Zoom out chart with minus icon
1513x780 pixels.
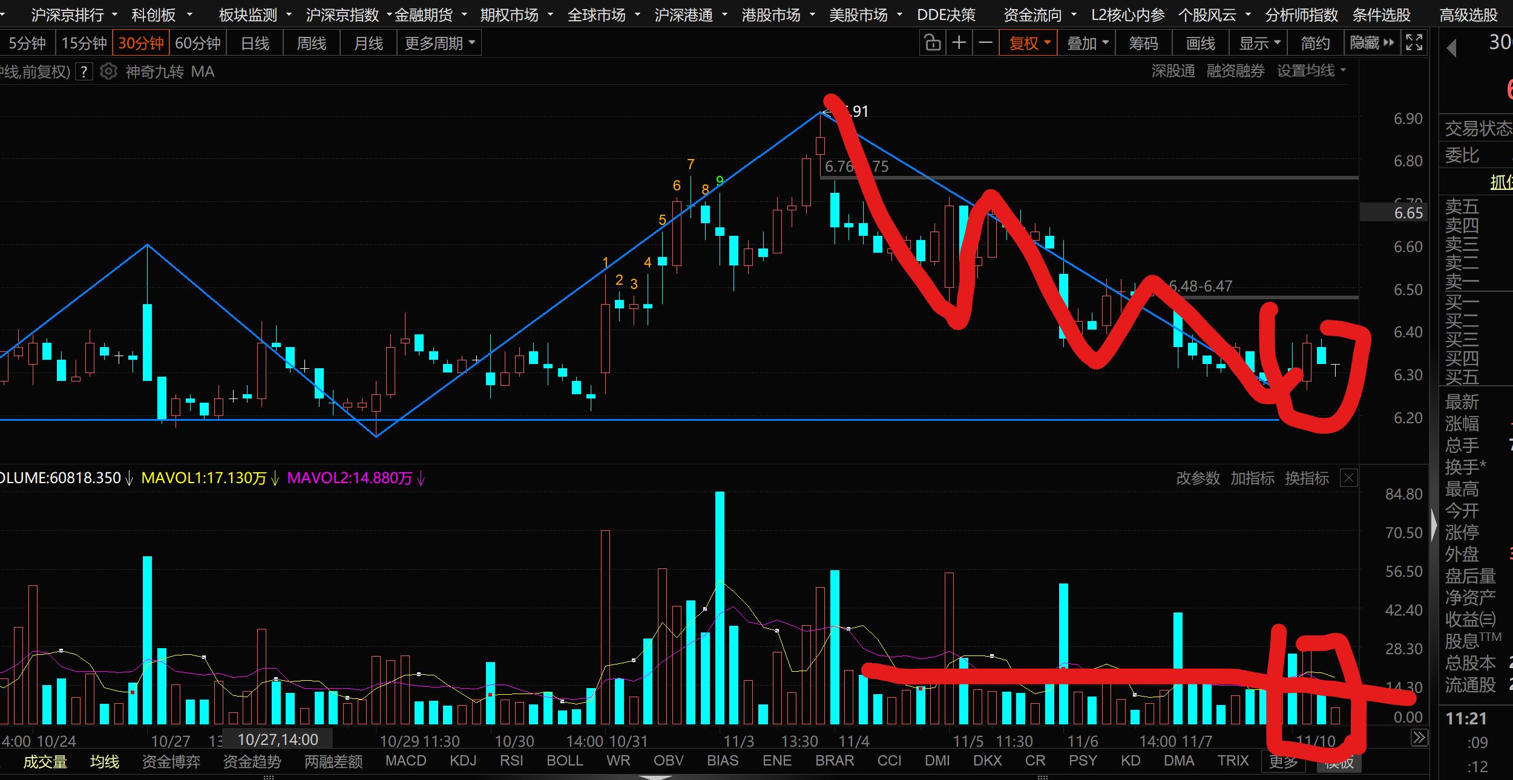(x=985, y=43)
